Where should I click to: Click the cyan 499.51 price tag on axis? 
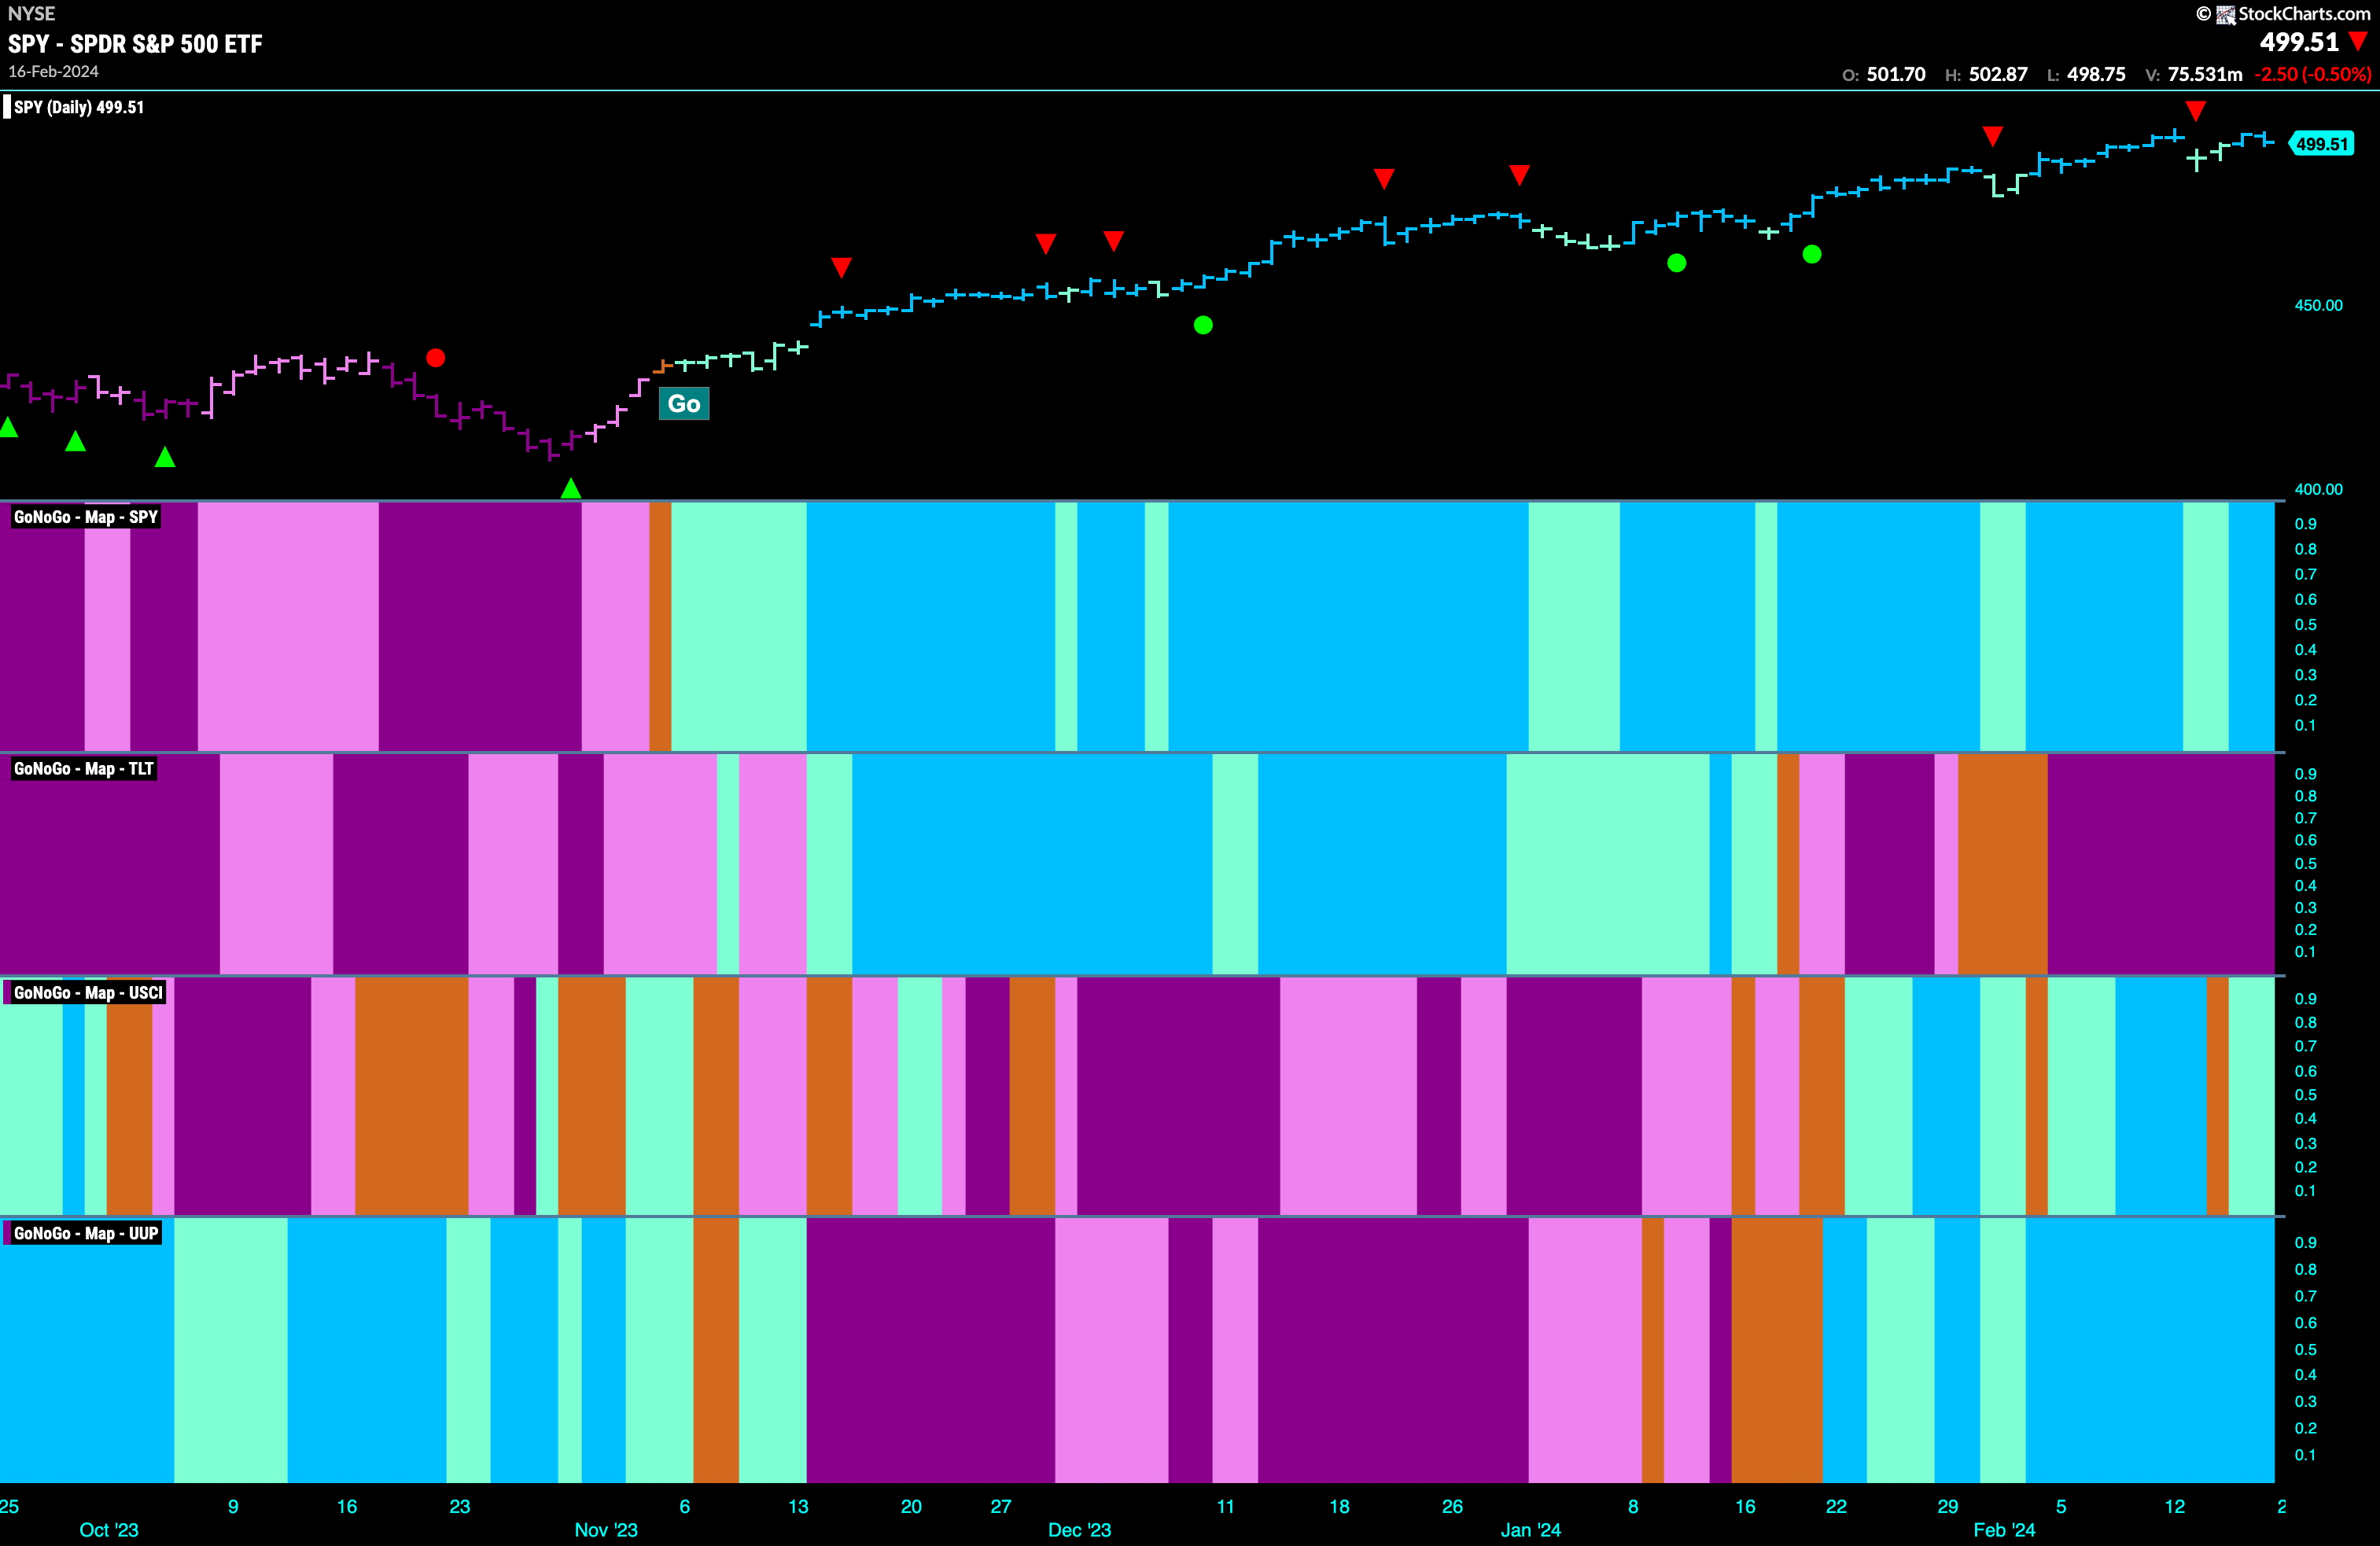(x=2321, y=144)
